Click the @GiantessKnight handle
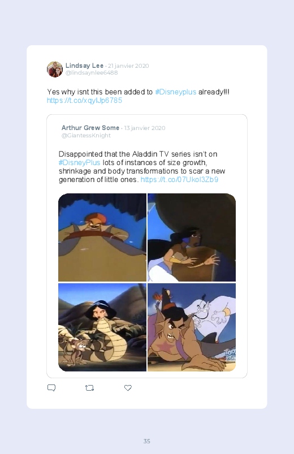The width and height of the screenshot is (294, 454). pyautogui.click(x=86, y=136)
